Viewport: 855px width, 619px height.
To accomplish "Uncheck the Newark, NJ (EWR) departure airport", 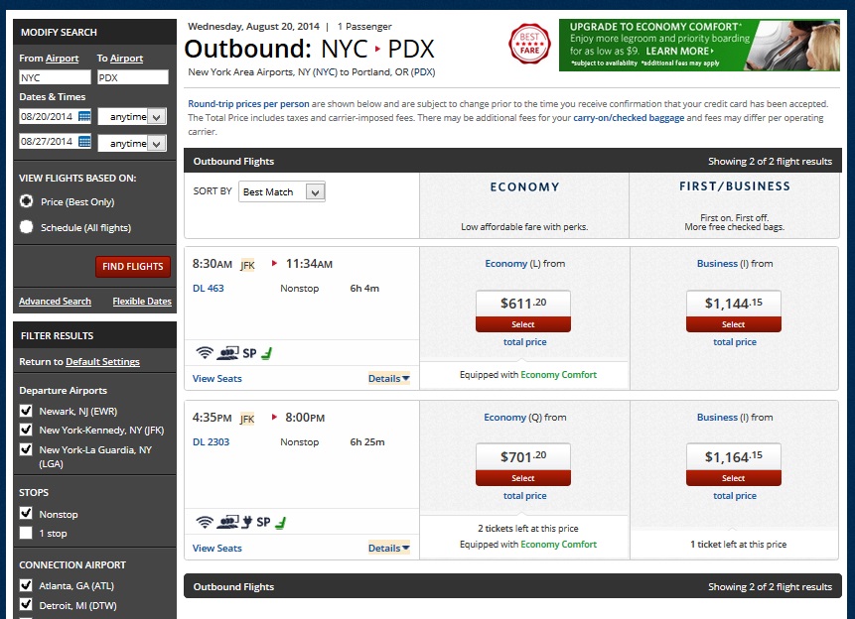I will pyautogui.click(x=27, y=411).
